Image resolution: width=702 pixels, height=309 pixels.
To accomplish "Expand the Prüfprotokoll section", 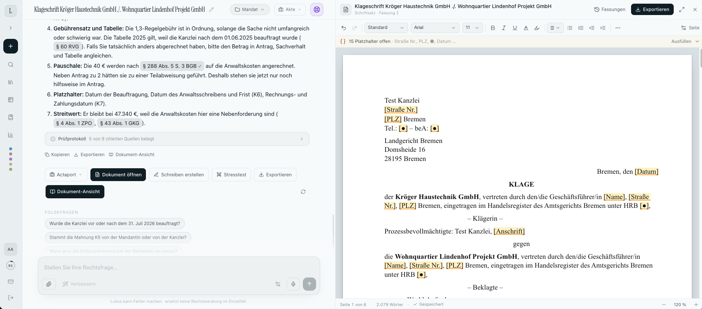I will [177, 139].
